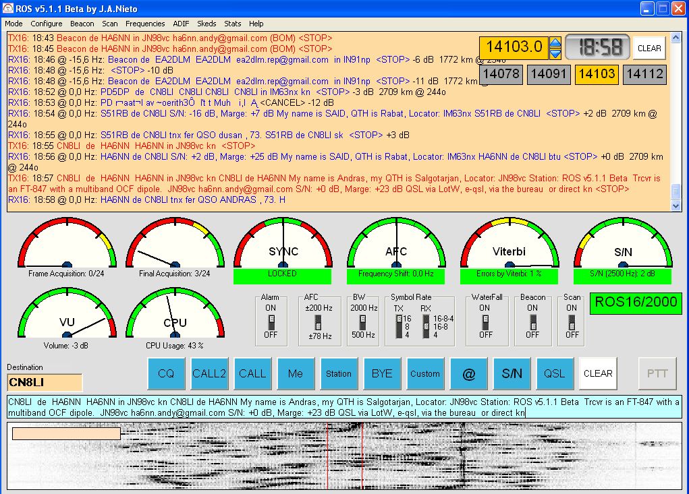Clear the log with the top CLEAR button
Image resolution: width=689 pixels, height=494 pixels.
[649, 48]
